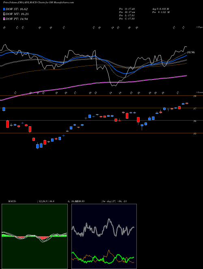Click the 10.96 value label beside the line
Screen dimensions: 203x269
pos(191,52)
